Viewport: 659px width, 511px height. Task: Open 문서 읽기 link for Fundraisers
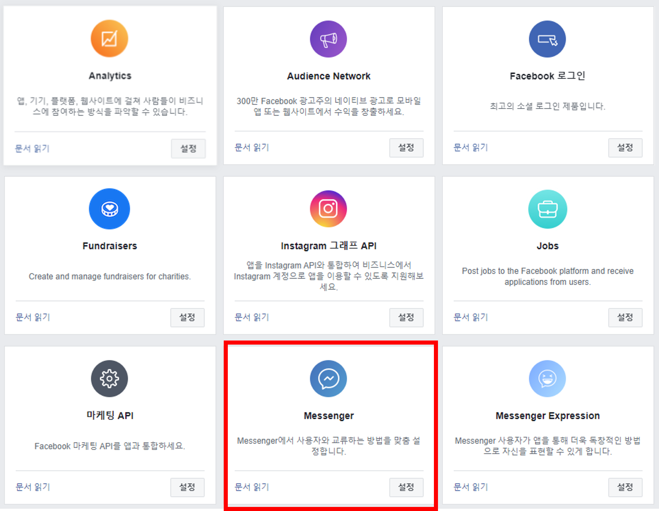(33, 317)
